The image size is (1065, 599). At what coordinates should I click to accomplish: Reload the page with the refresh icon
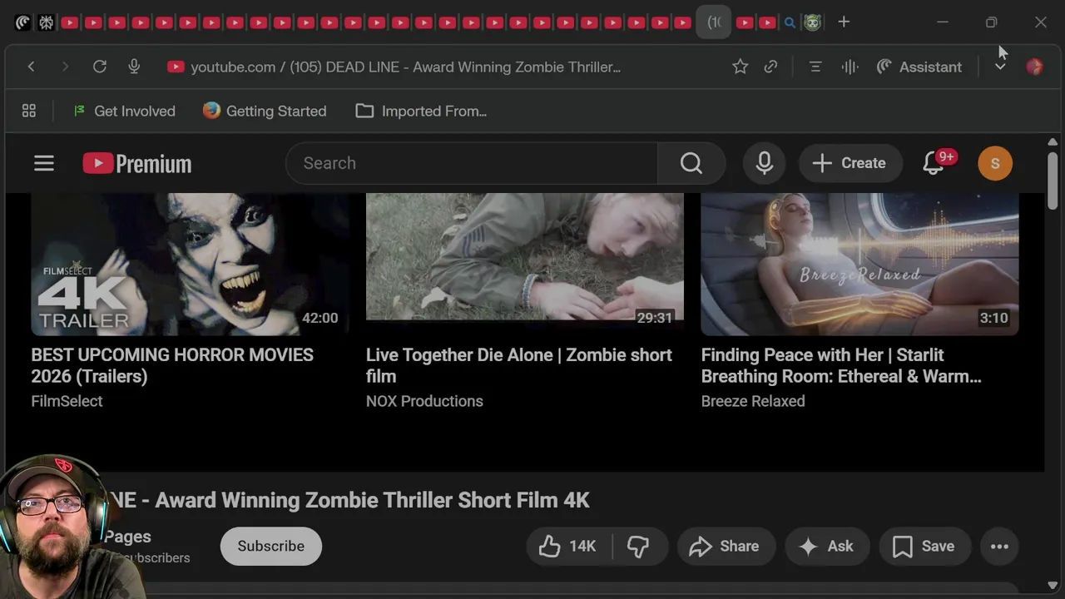pyautogui.click(x=99, y=67)
